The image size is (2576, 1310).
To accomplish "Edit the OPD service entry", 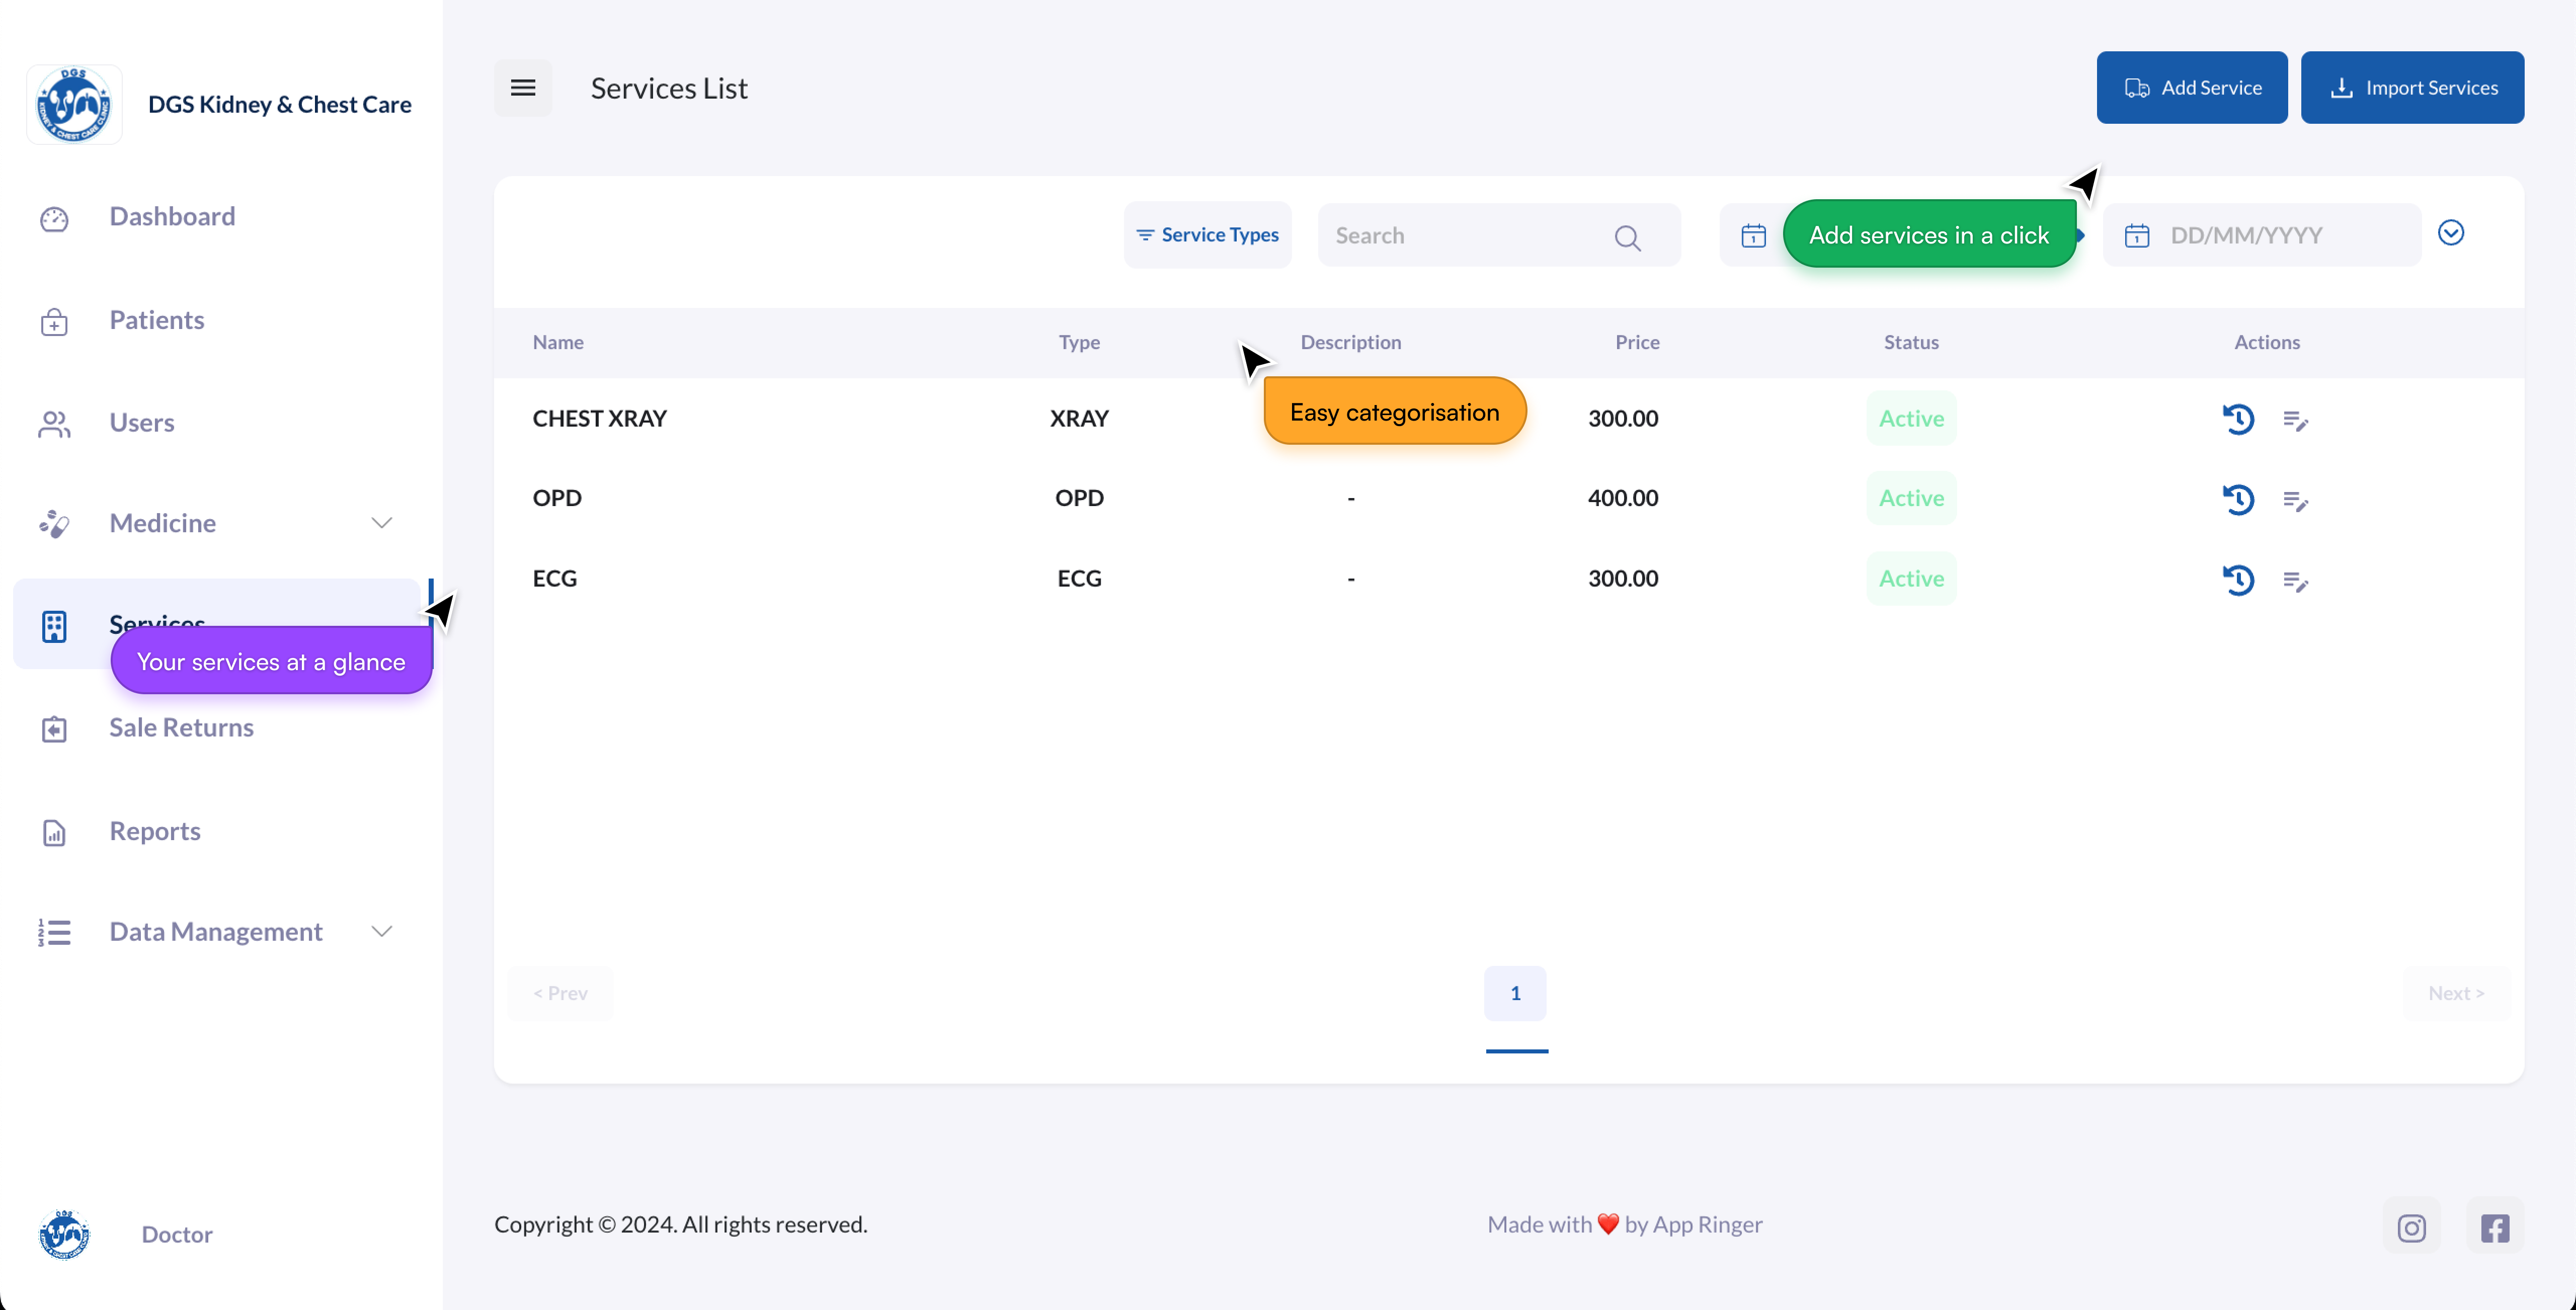I will (2295, 500).
